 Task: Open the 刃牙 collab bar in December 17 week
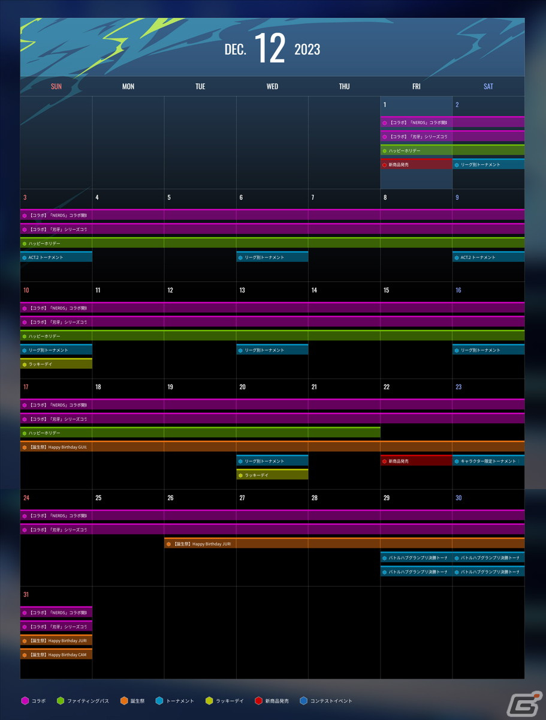(272, 418)
